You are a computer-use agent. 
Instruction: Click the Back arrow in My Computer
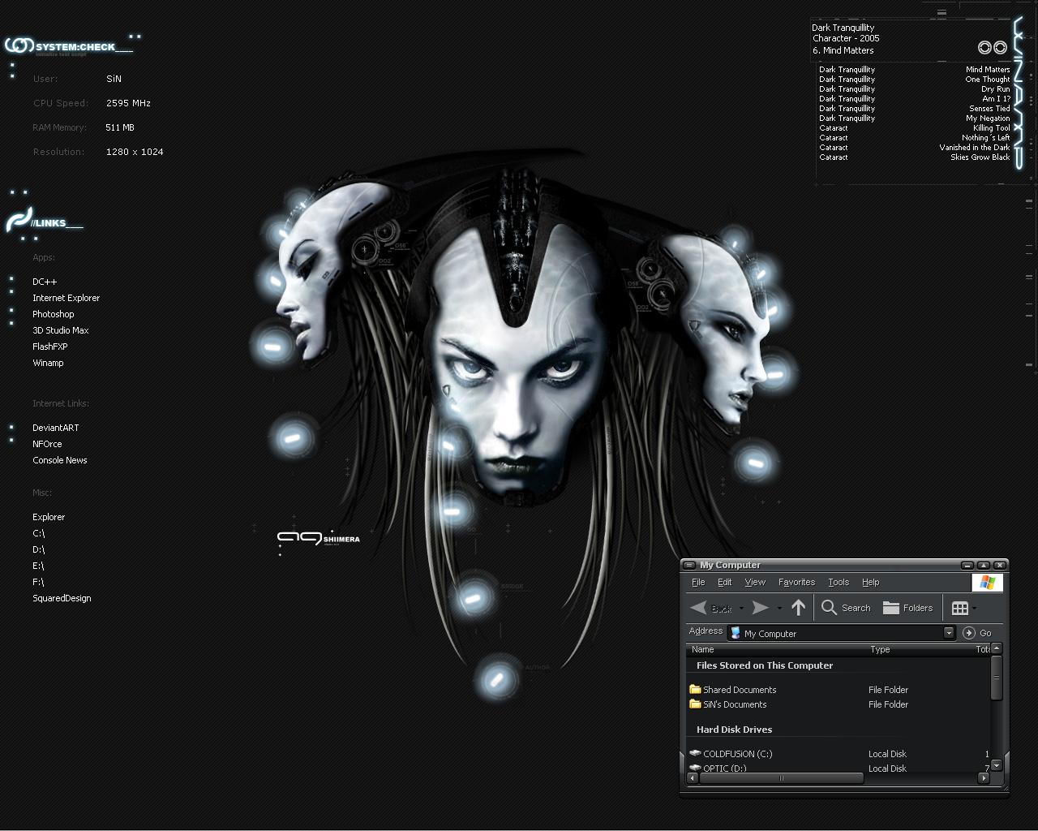coord(698,607)
